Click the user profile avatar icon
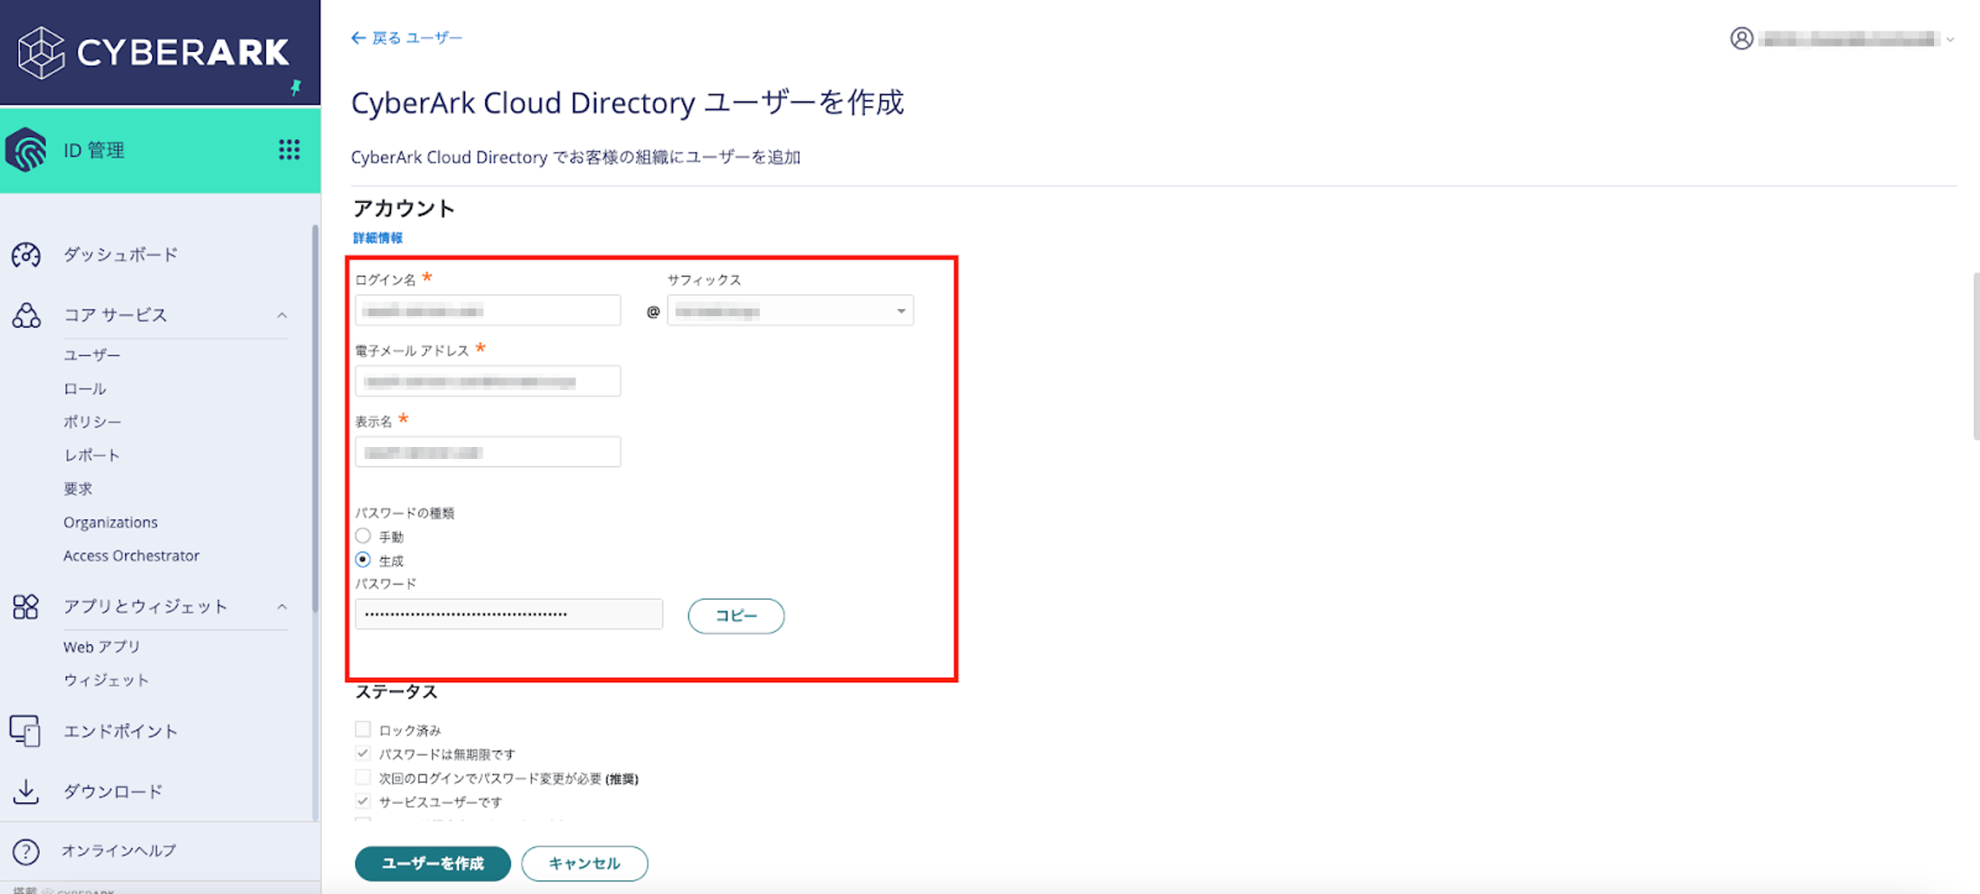The height and width of the screenshot is (894, 1980). 1741,39
